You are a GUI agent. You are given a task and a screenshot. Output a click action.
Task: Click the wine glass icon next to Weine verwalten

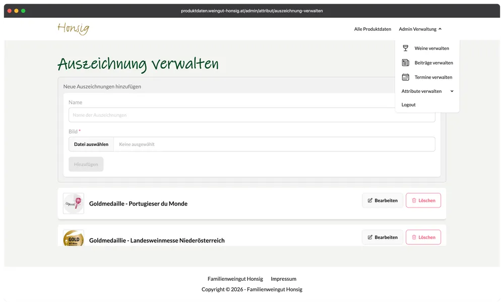405,48
